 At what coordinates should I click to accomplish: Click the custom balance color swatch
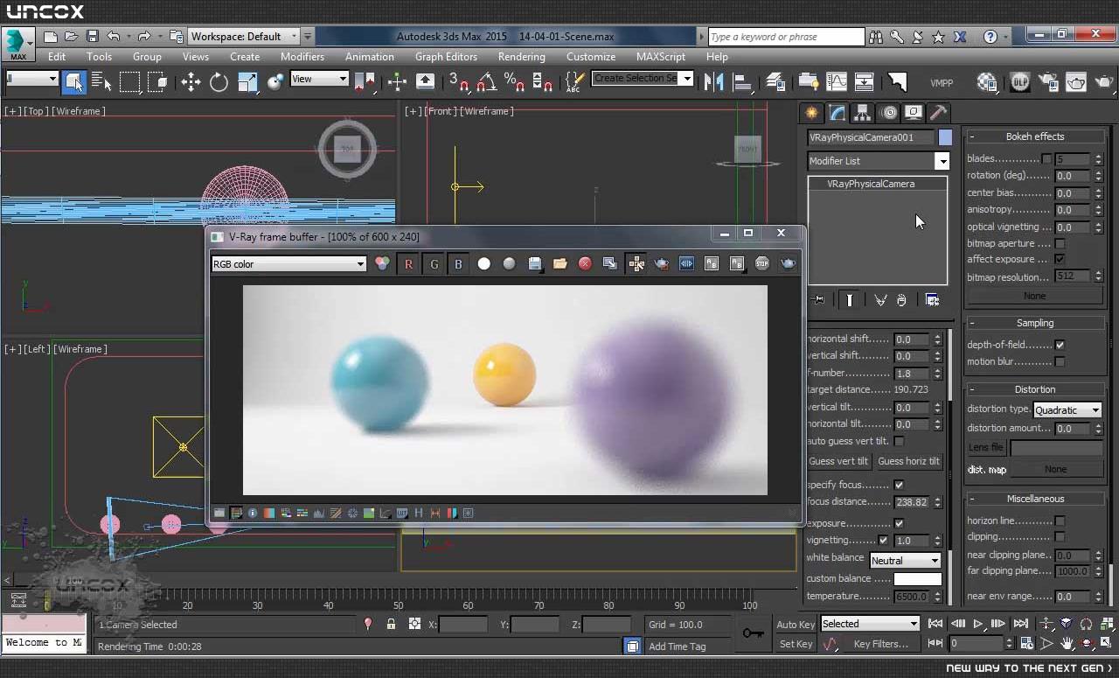pyautogui.click(x=918, y=579)
